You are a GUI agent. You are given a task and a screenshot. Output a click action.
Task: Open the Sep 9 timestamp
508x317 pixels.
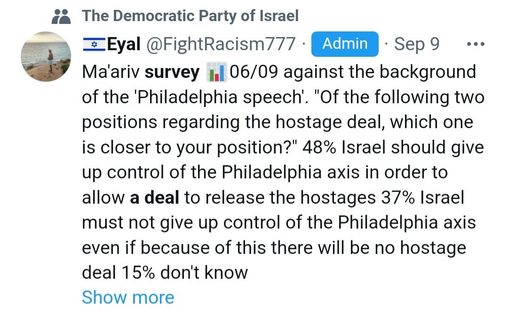coord(417,44)
